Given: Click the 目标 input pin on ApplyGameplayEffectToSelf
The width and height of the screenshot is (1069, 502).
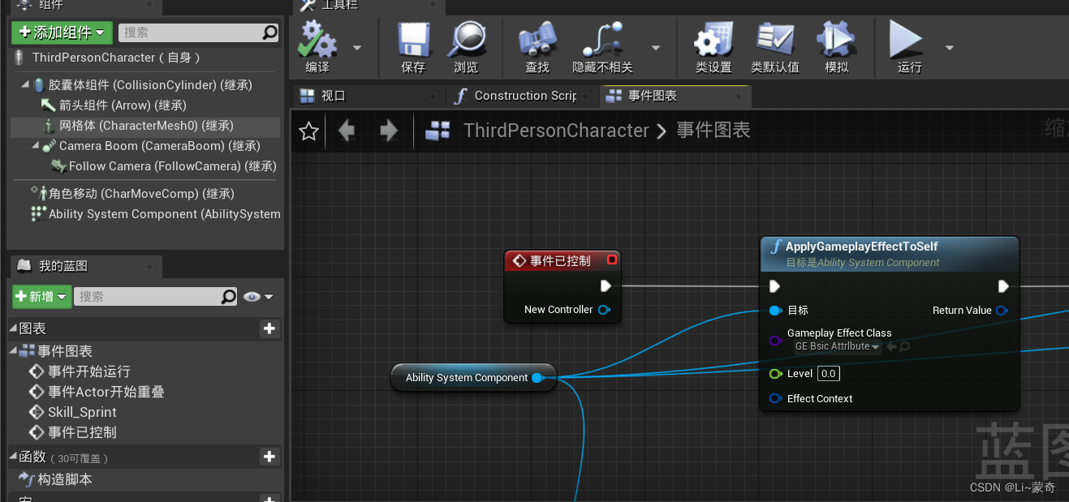Looking at the screenshot, I should click(x=774, y=310).
